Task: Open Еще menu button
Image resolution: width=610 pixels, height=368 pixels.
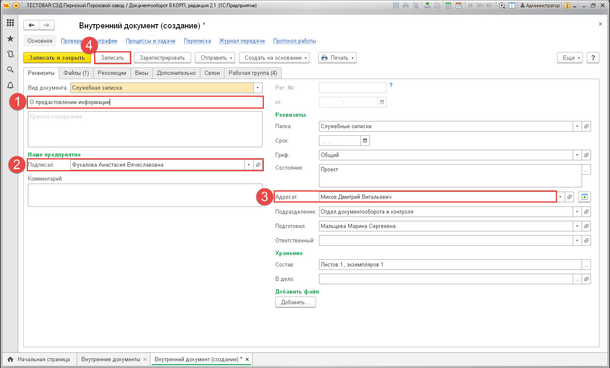Action: [570, 58]
